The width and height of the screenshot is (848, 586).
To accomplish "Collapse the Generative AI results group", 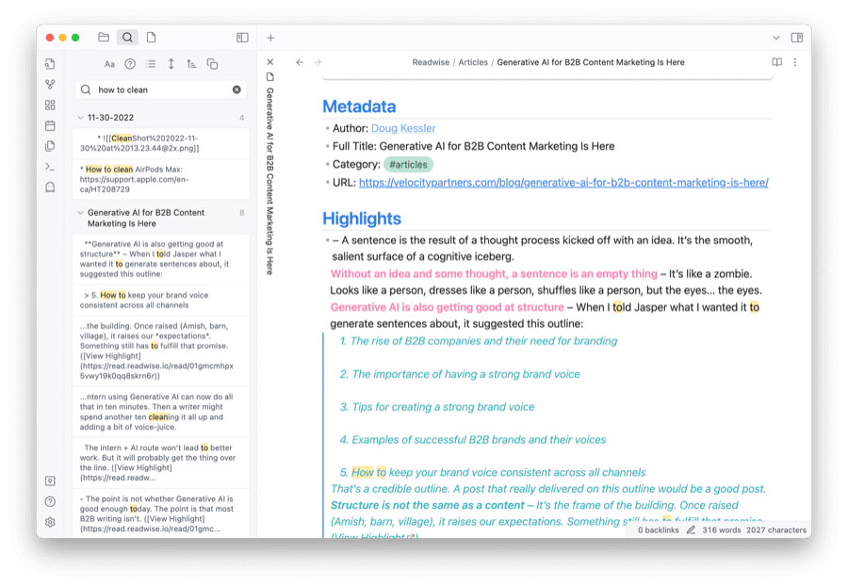I will [x=81, y=213].
